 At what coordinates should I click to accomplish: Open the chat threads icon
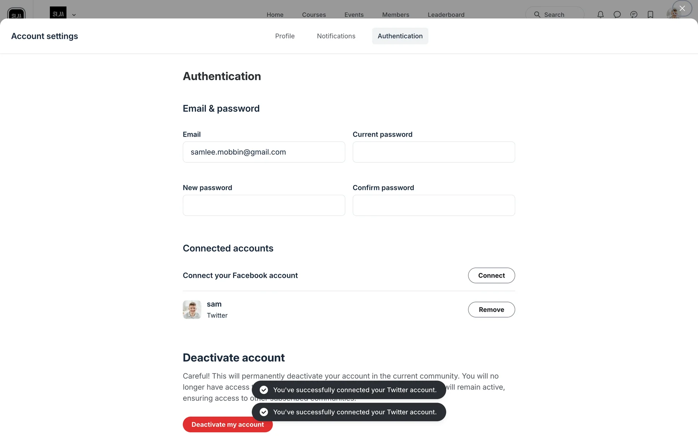click(x=634, y=15)
